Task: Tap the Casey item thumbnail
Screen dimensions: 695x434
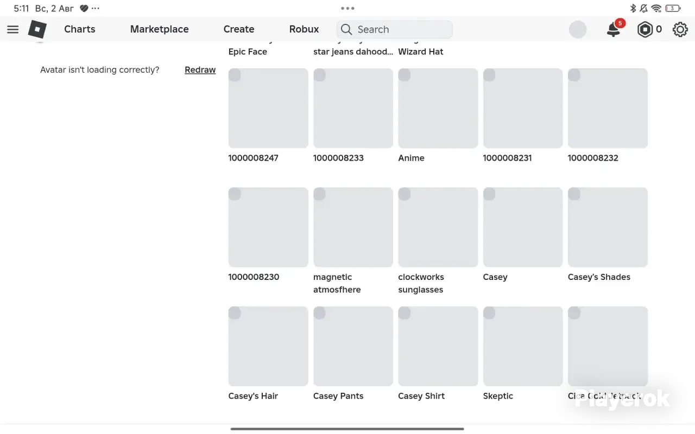Action: 523,227
